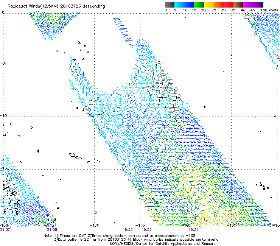Image resolution: width=280 pixels, height=246 pixels.
Task: Click the legend tick label '10'
Action: (185, 10)
